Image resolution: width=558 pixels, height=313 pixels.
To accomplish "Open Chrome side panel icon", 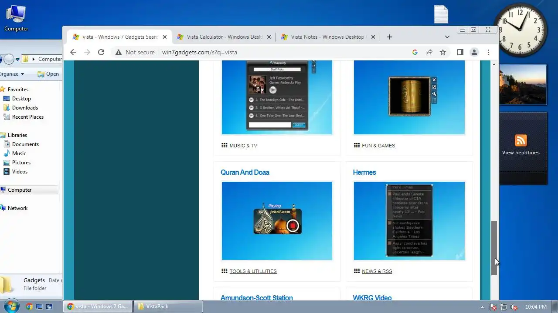I will click(460, 52).
